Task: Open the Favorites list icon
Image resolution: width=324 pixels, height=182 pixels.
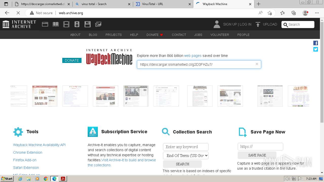Action: 282,13
